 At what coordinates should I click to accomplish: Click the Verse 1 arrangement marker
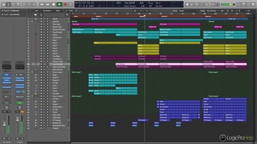pyautogui.click(x=116, y=16)
